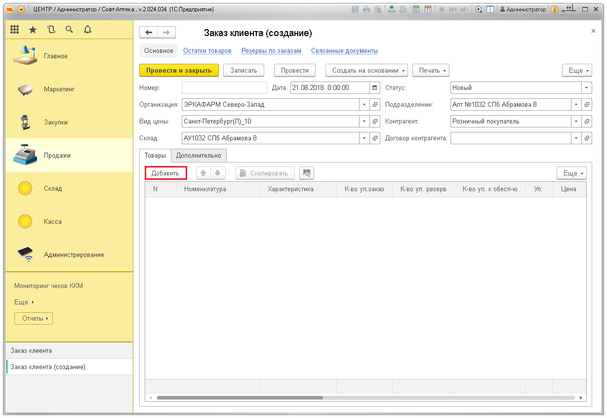Open the notifications bell icon
The height and width of the screenshot is (418, 607).
tap(87, 30)
